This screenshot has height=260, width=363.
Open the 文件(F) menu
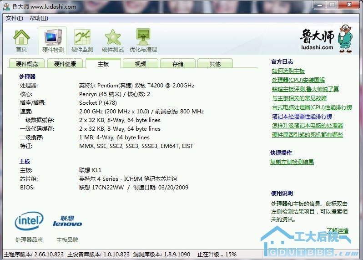15,18
